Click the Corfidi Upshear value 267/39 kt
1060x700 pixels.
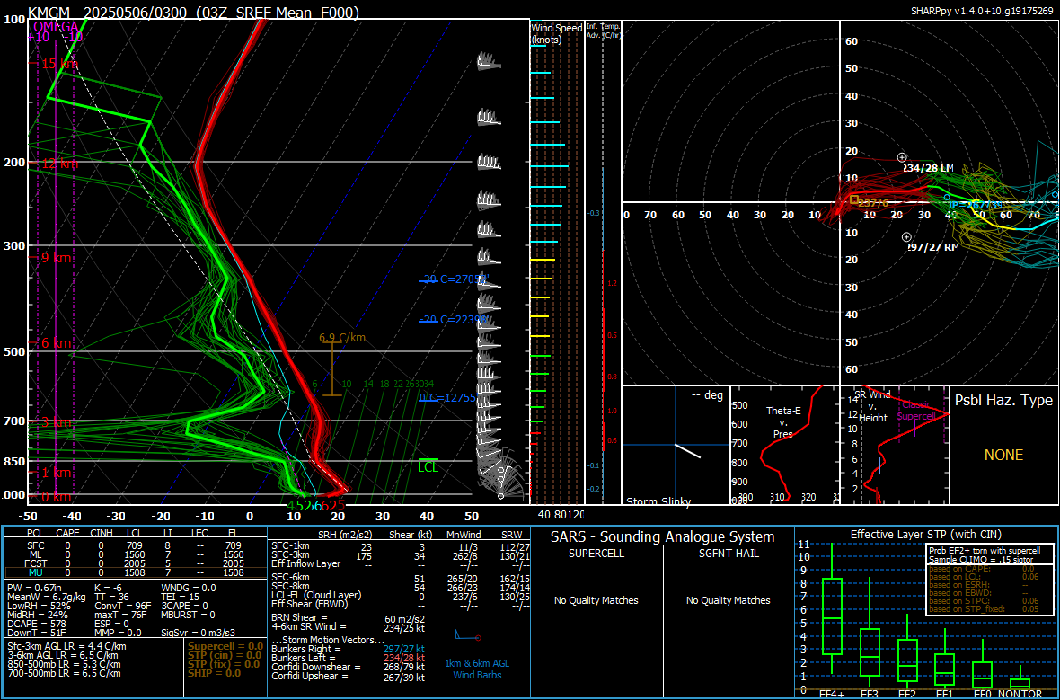click(403, 677)
